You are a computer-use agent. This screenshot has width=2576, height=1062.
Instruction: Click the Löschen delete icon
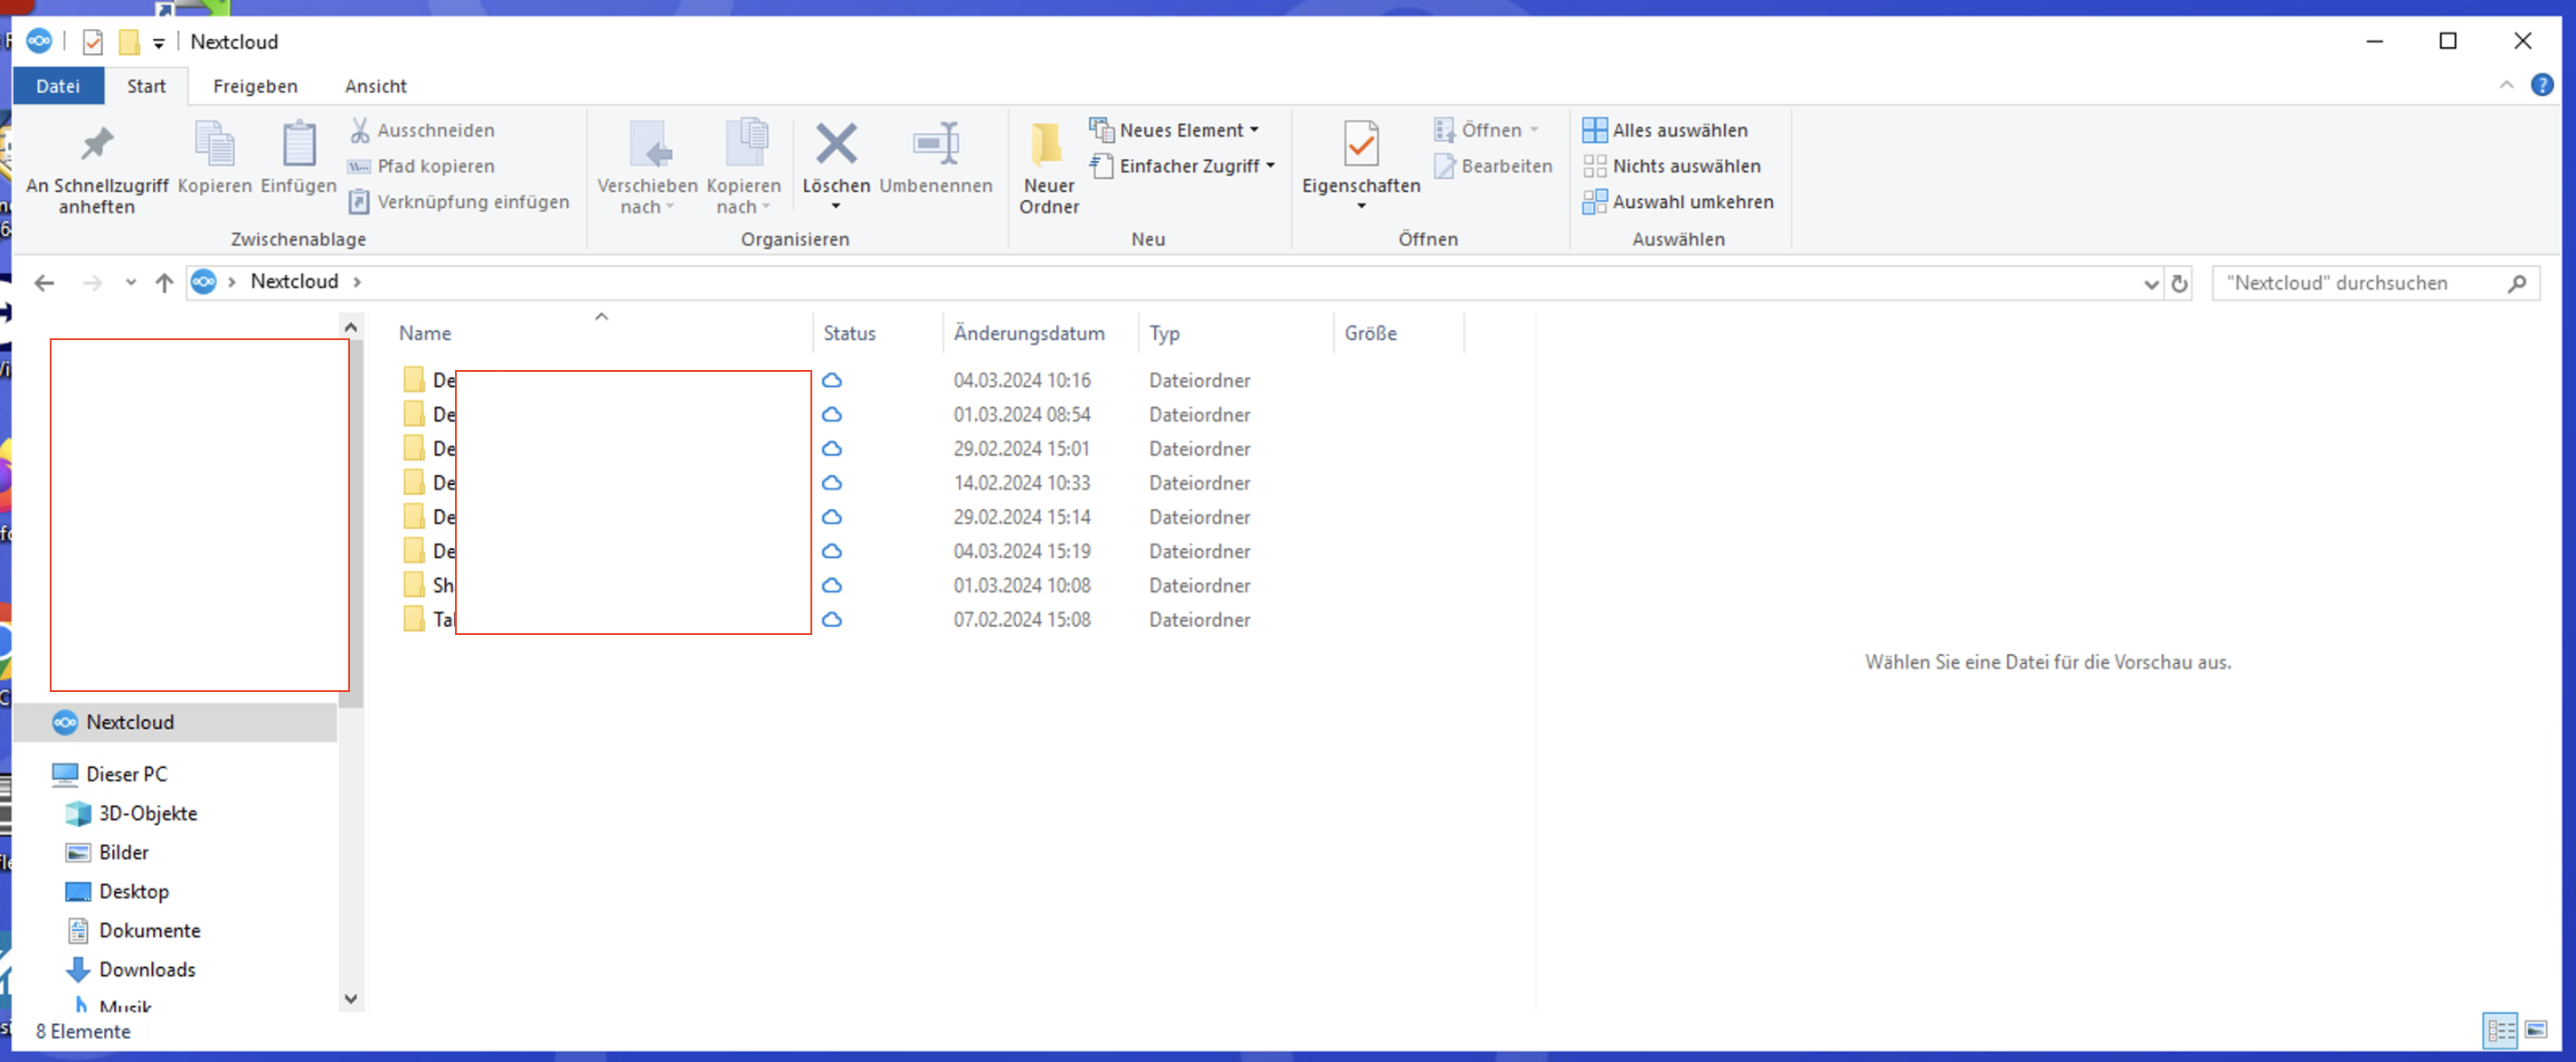pos(835,145)
